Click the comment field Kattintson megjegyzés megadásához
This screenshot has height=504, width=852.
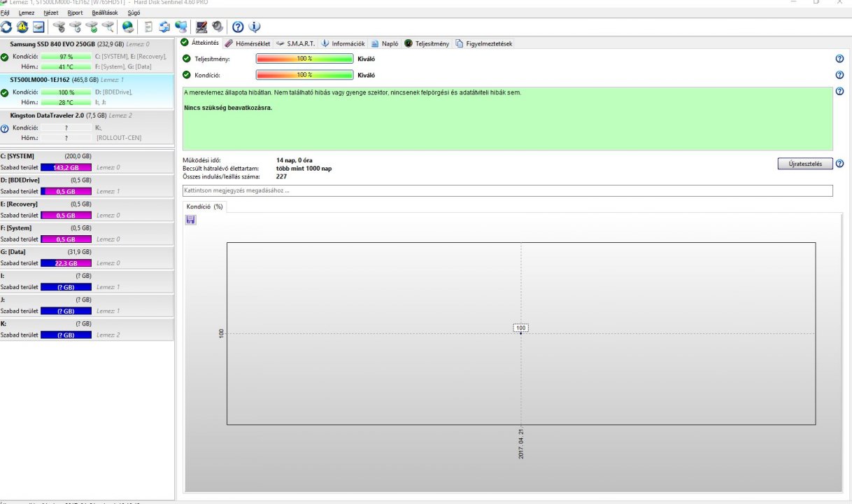pos(507,190)
